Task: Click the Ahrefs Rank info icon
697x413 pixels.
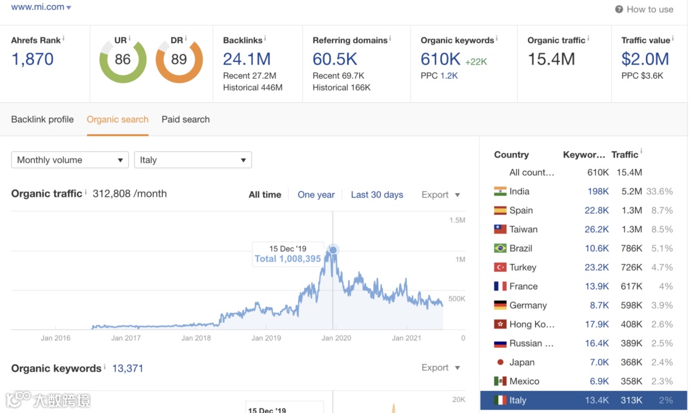Action: click(x=63, y=39)
